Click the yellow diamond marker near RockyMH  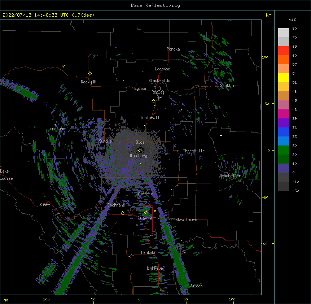coord(90,74)
